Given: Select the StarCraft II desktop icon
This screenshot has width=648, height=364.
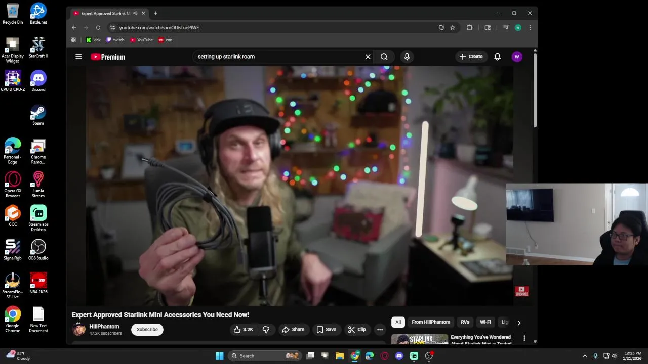Looking at the screenshot, I should [x=38, y=48].
